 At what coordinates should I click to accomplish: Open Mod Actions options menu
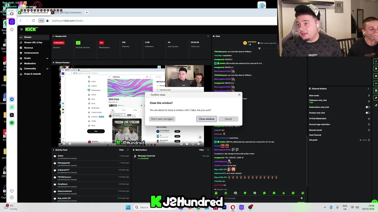(x=208, y=150)
